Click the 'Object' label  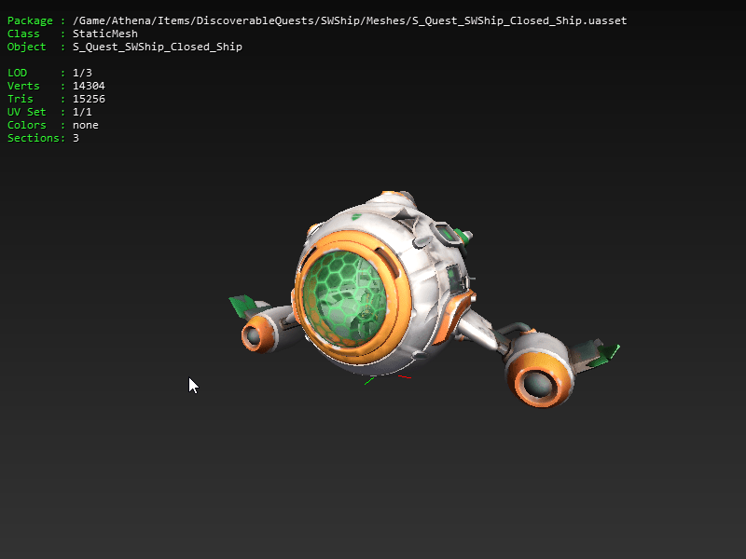(27, 48)
